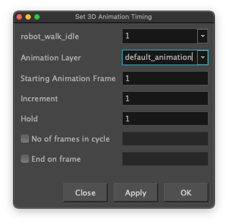Click the Starting Animation Frame field

pyautogui.click(x=165, y=78)
